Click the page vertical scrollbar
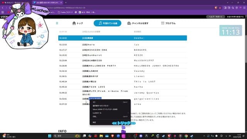Image resolution: width=247 pixels, height=139 pixels. [246, 49]
